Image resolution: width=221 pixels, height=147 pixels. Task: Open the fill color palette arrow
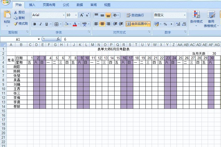(70, 24)
